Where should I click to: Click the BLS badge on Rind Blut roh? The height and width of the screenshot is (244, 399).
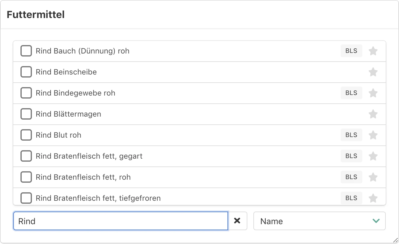(x=351, y=135)
